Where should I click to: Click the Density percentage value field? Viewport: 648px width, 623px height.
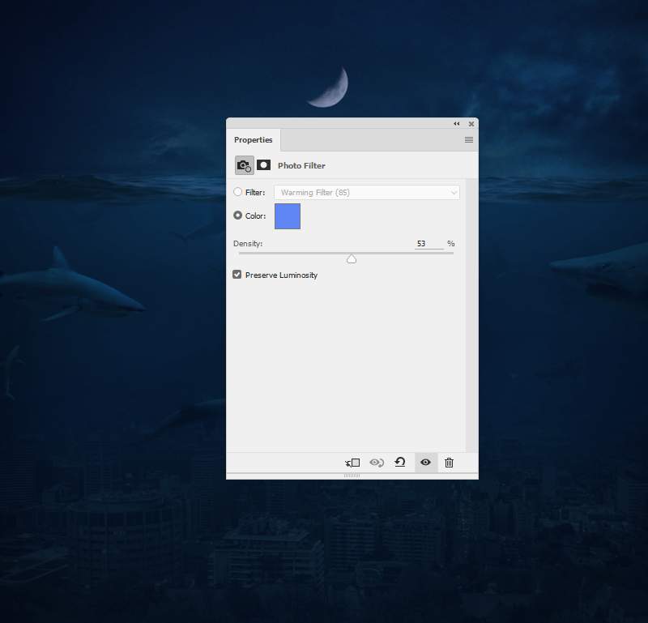428,244
